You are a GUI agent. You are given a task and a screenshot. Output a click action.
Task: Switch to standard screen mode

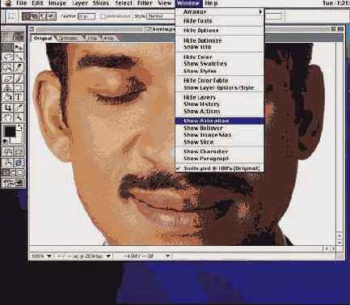[x=6, y=173]
